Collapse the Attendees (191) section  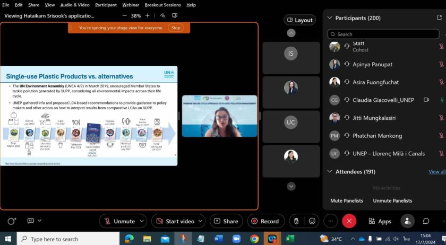[330, 172]
